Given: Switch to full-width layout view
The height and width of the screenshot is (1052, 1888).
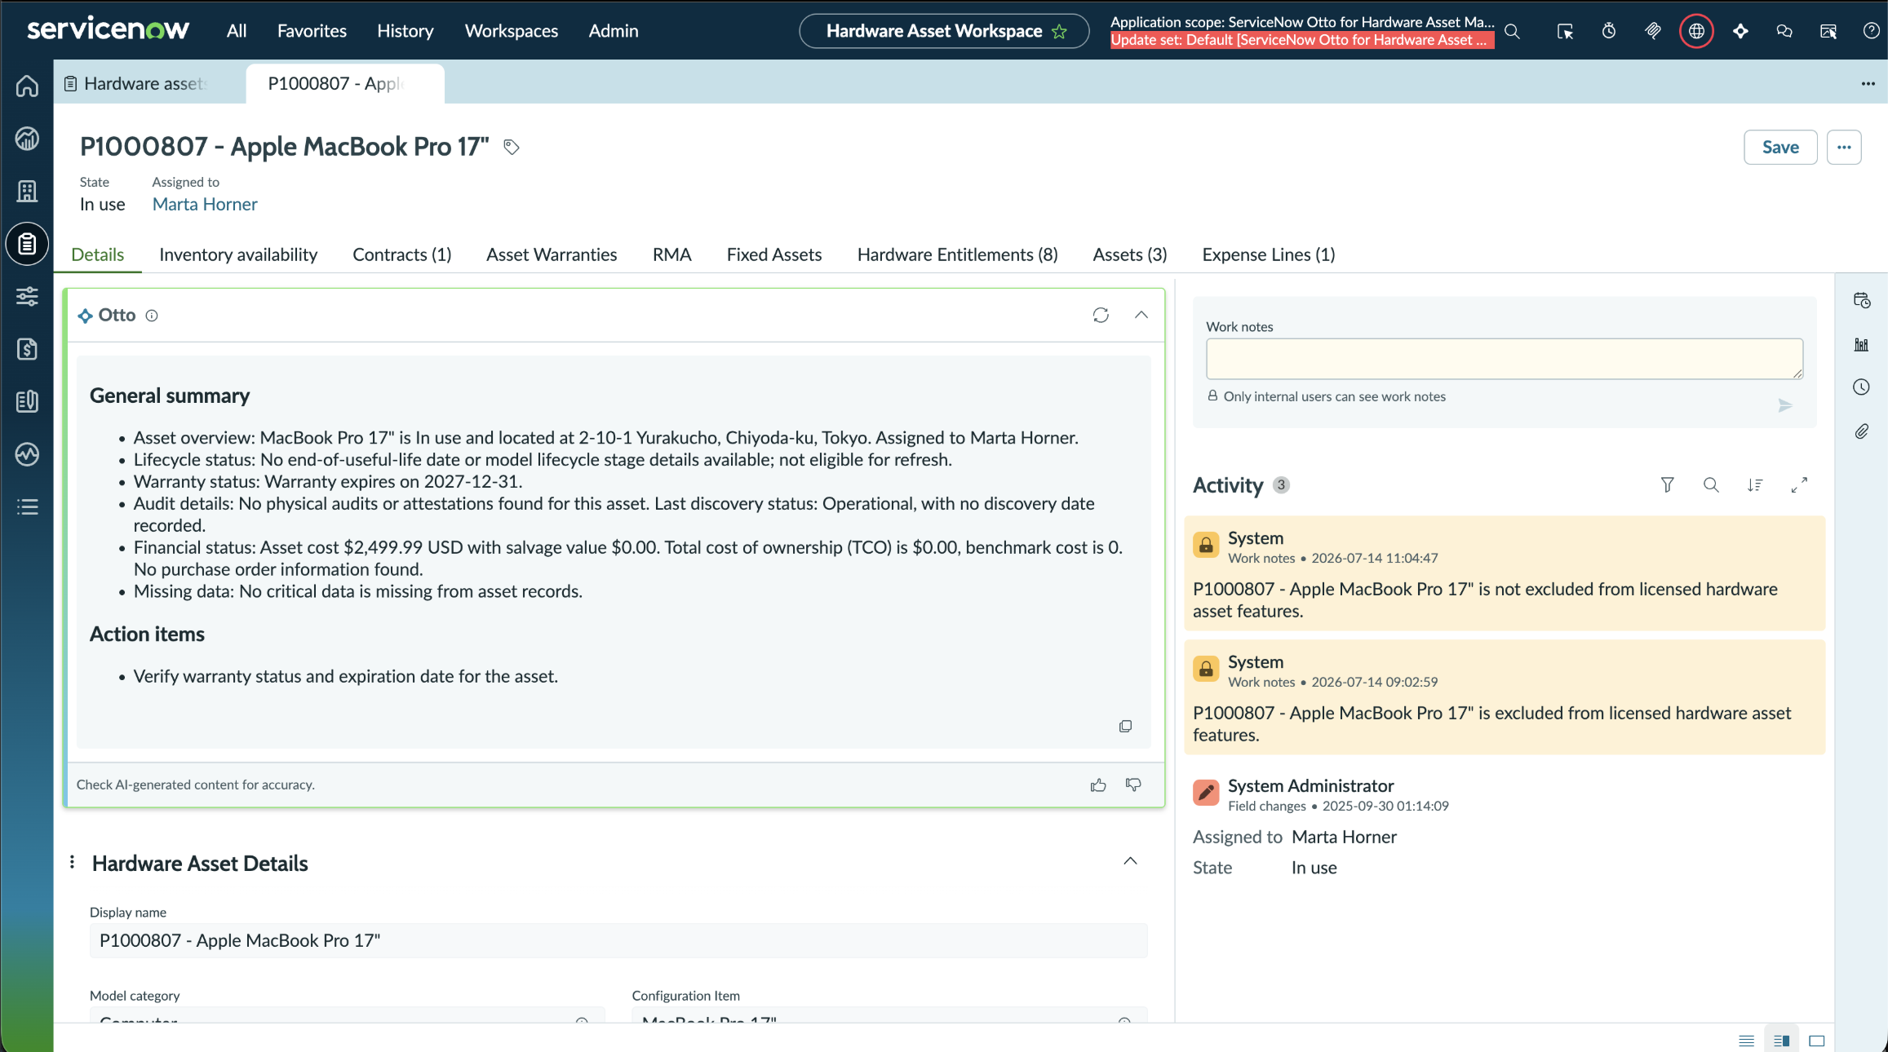Looking at the screenshot, I should point(1817,1041).
